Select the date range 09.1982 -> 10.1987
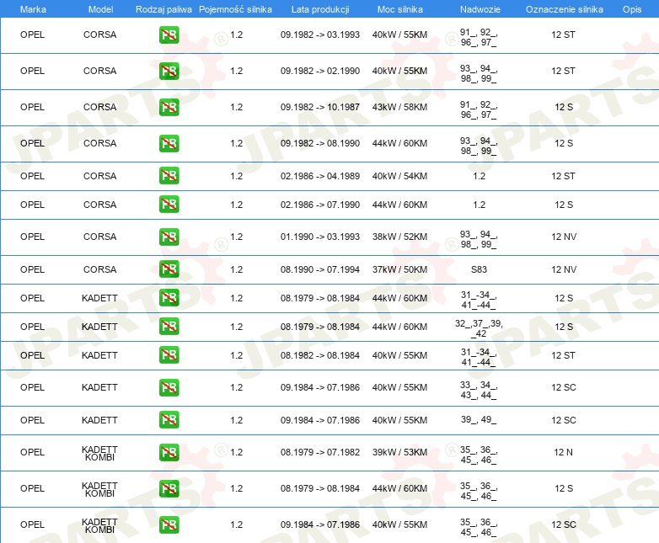Screen dimensions: 659x543 [320, 107]
